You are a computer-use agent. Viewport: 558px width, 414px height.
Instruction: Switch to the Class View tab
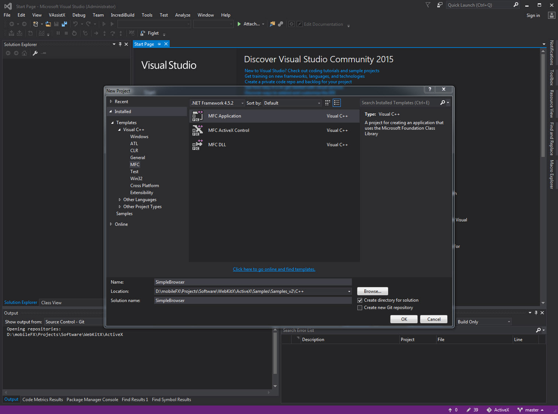point(51,302)
